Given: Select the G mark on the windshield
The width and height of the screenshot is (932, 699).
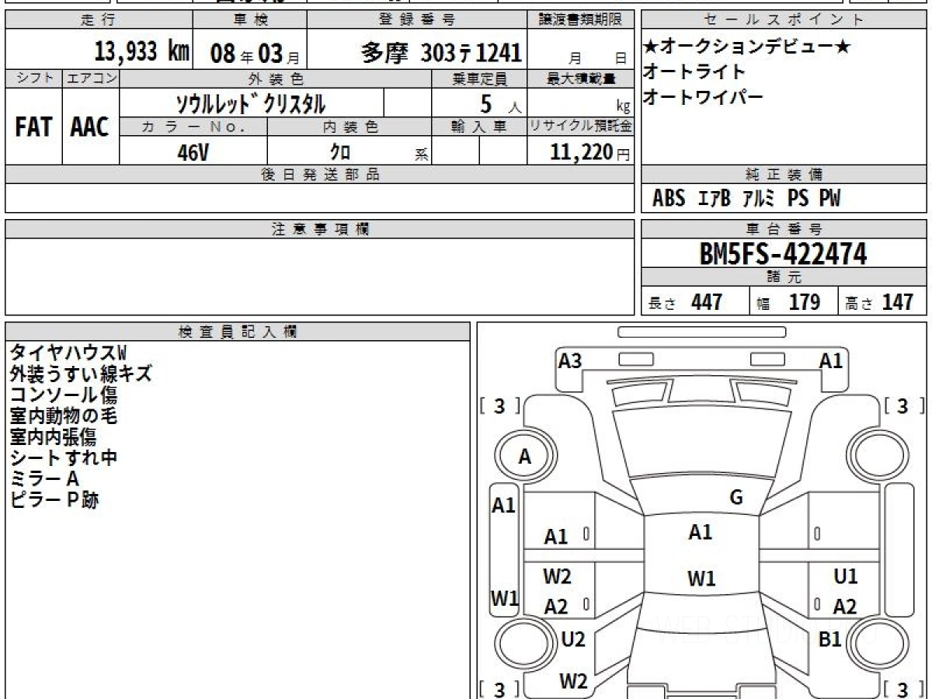Looking at the screenshot, I should click(x=736, y=498).
